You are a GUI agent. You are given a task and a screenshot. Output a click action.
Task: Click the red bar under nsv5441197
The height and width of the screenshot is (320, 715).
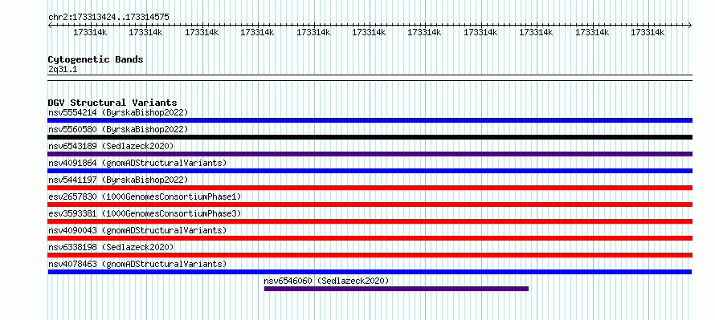pyautogui.click(x=370, y=188)
